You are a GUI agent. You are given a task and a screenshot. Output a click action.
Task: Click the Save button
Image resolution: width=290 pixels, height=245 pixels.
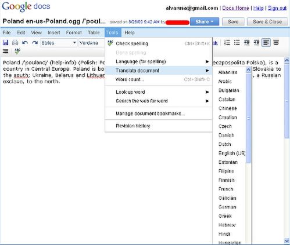click(233, 21)
